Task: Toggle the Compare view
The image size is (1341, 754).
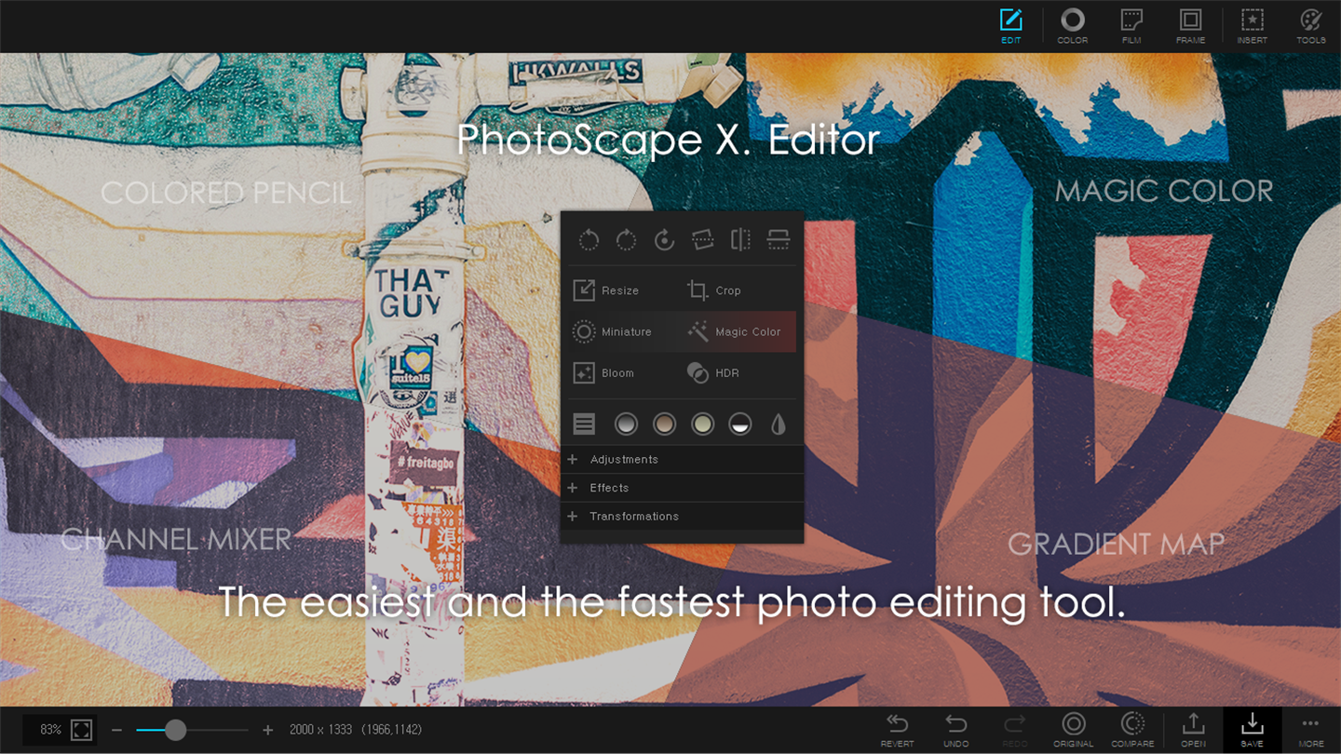Action: (x=1132, y=730)
